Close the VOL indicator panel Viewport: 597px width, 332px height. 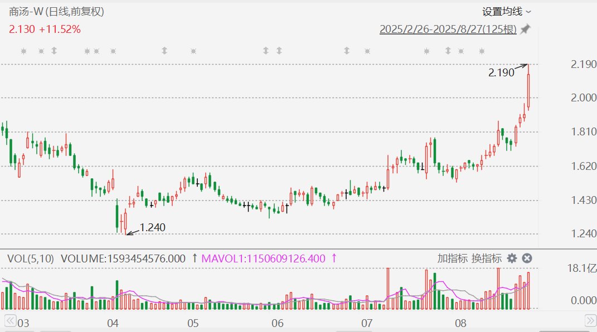coord(527,258)
